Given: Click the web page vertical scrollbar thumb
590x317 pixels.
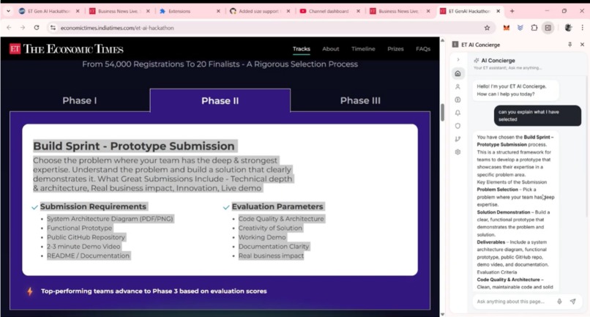Looking at the screenshot, I should [x=442, y=113].
